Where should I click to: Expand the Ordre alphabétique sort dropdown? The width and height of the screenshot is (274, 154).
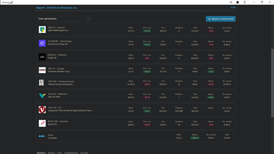click(63, 19)
